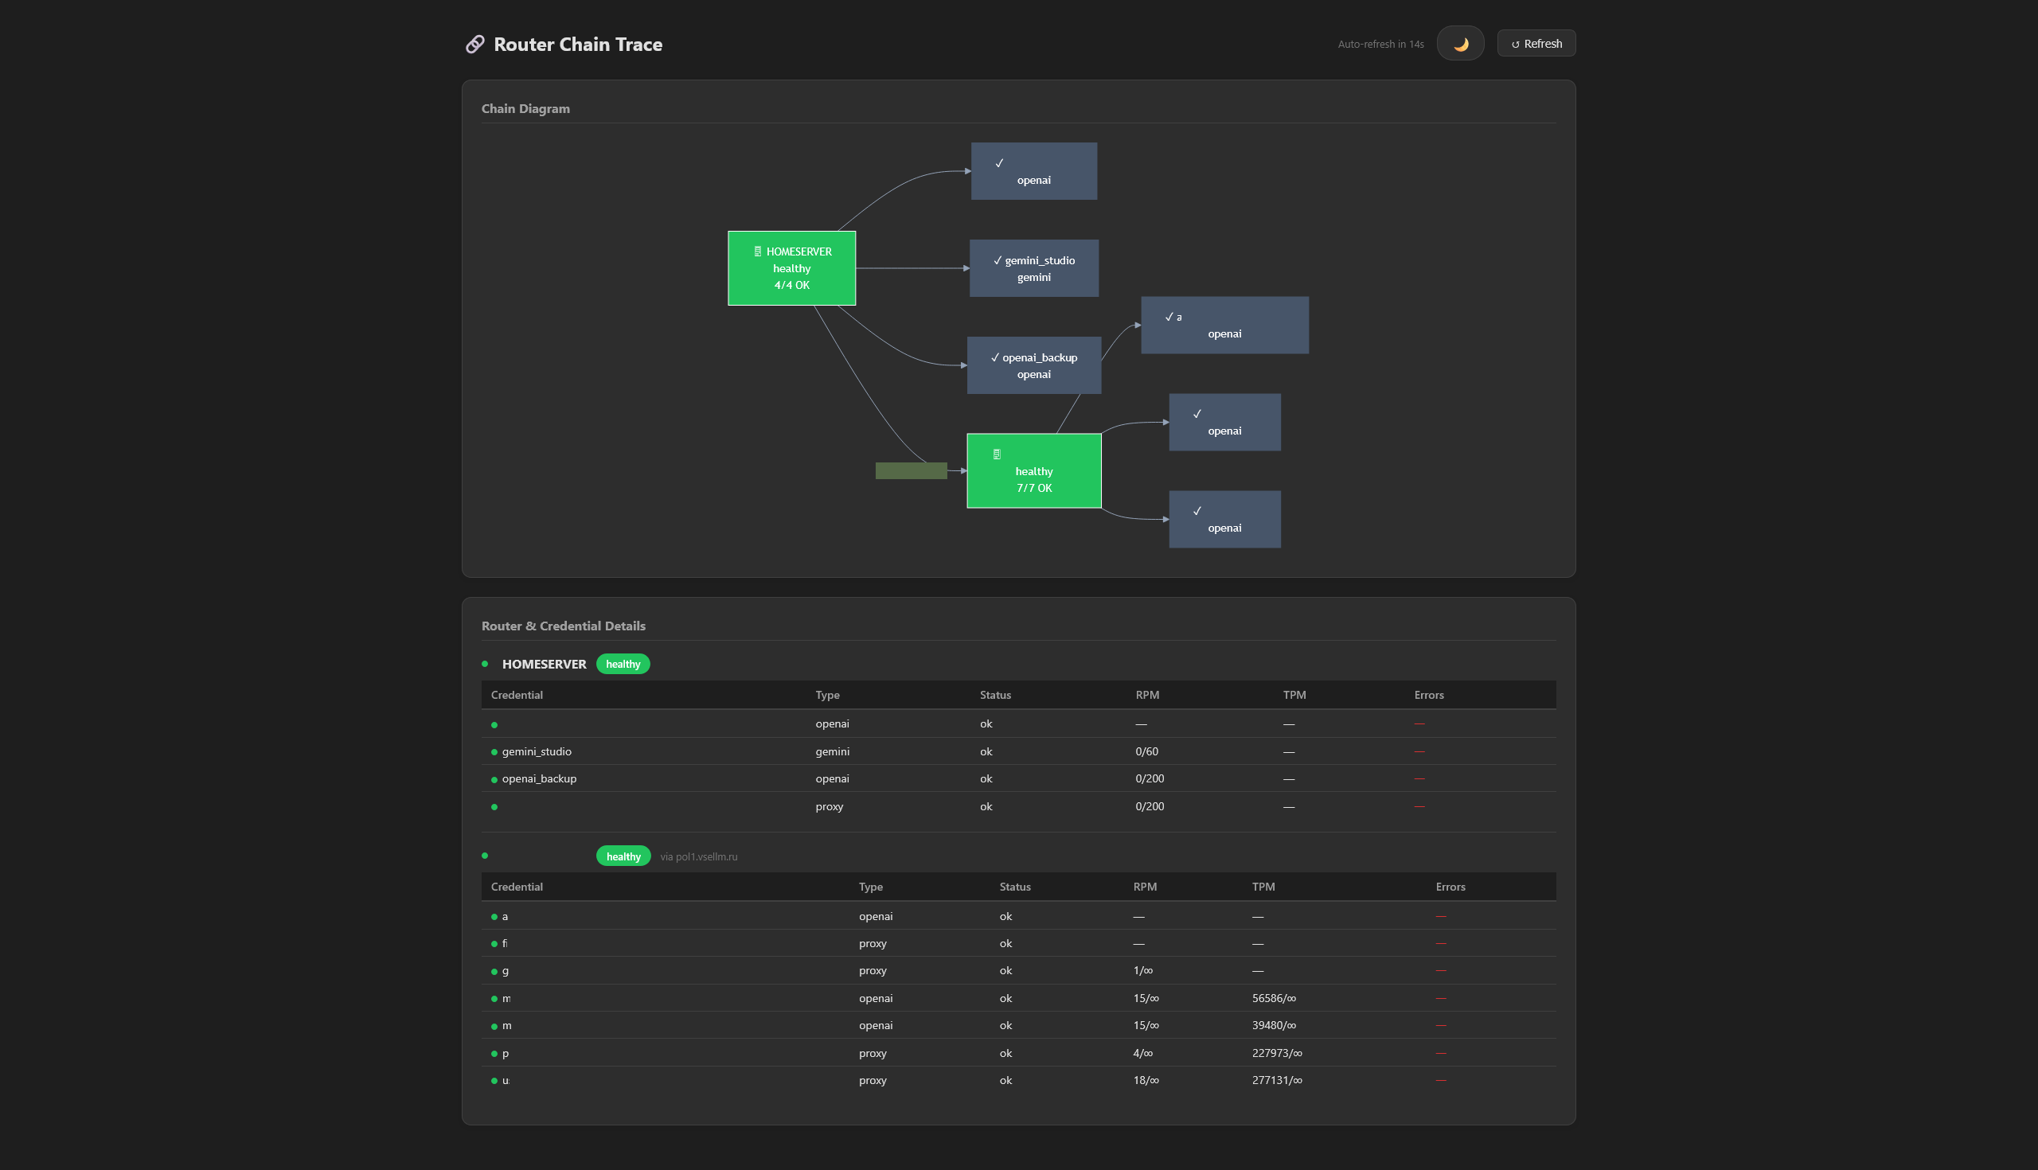This screenshot has height=1170, width=2038.
Task: Click the '39480/∞' TPM value
Action: (1274, 1025)
